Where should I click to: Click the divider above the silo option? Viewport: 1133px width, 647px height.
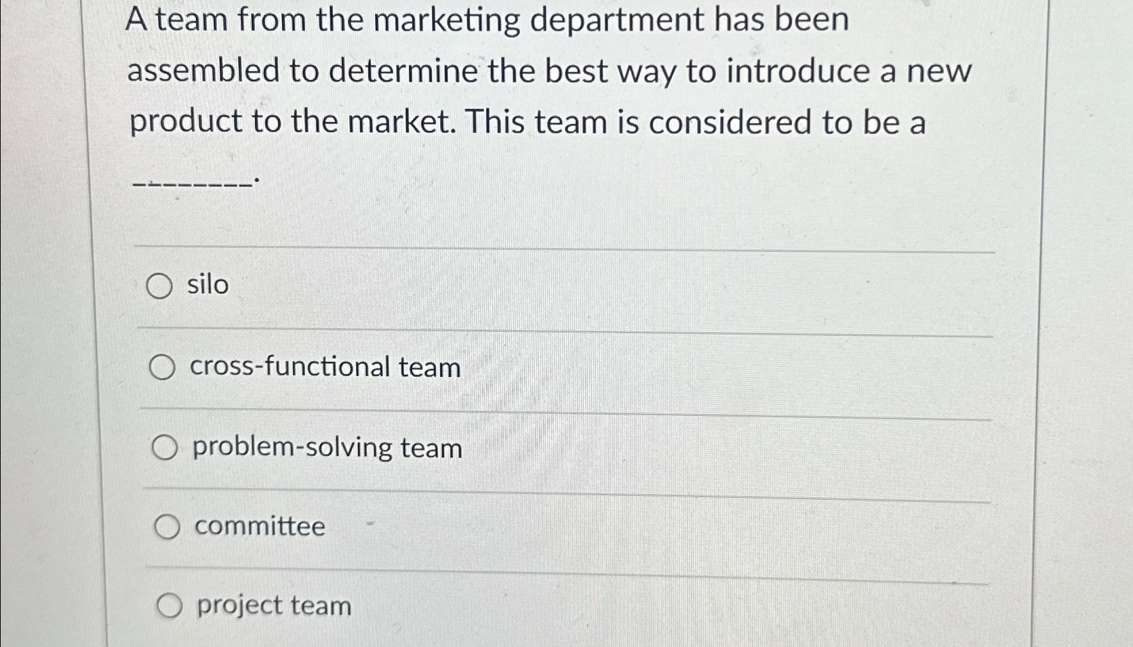point(563,248)
